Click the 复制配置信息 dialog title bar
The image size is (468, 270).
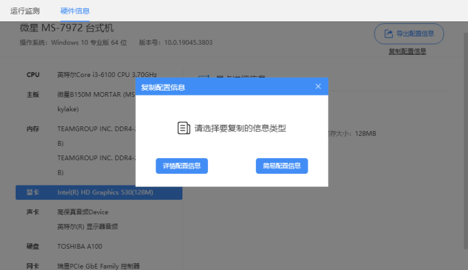[232, 87]
